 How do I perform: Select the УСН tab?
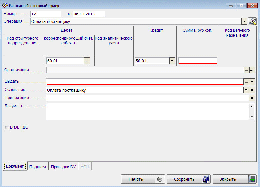[85, 167]
